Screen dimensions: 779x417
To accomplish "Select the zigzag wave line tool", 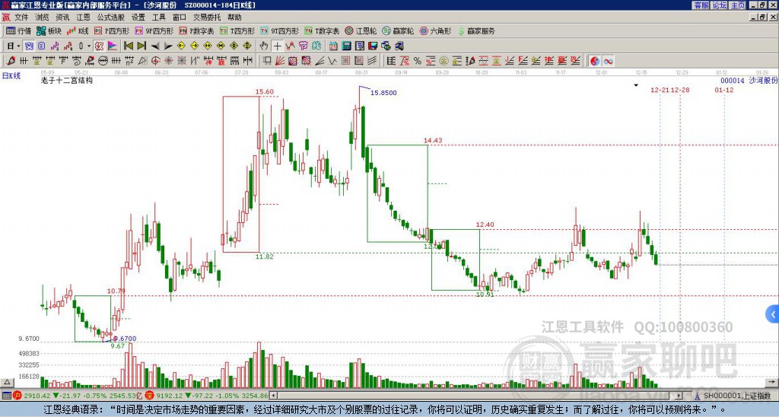I will 332,61.
